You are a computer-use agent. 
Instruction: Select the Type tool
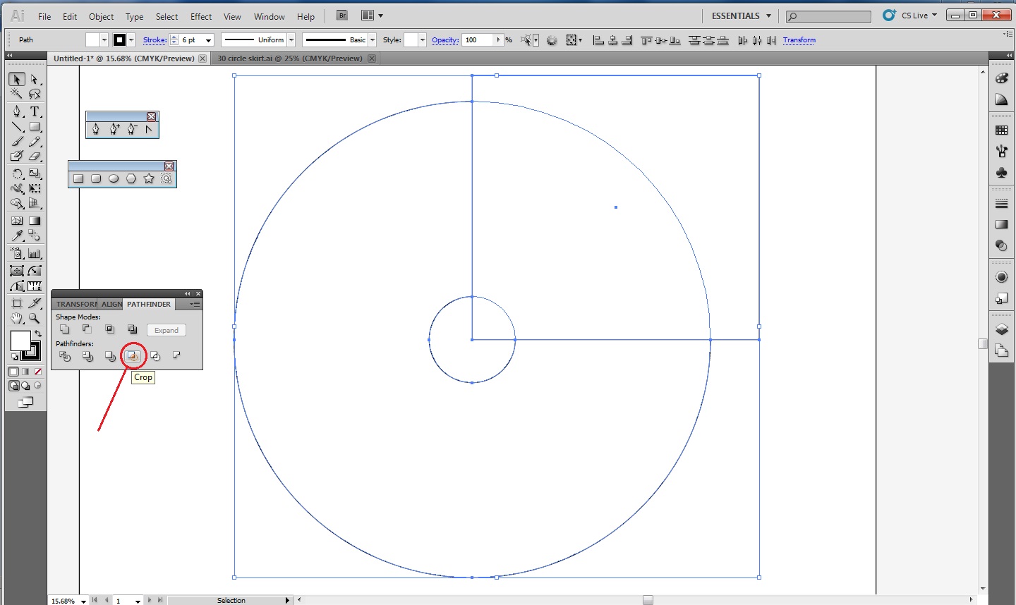[35, 111]
